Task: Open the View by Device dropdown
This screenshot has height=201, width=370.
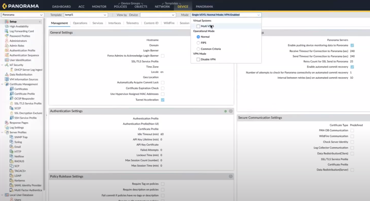Action: pos(158,15)
